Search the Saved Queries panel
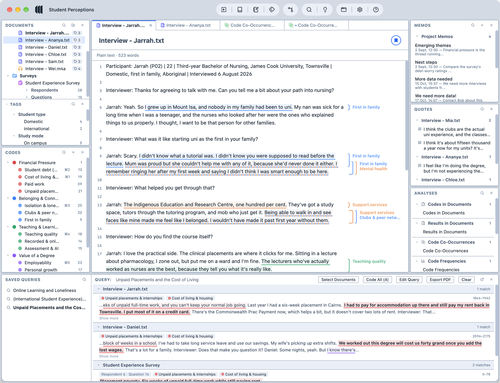This screenshot has width=500, height=383. [x=84, y=280]
